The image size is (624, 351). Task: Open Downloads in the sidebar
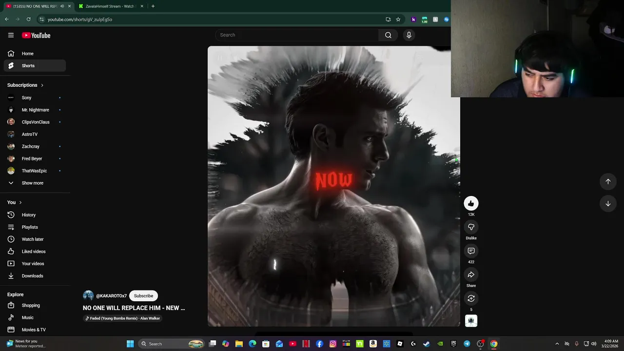35,276
